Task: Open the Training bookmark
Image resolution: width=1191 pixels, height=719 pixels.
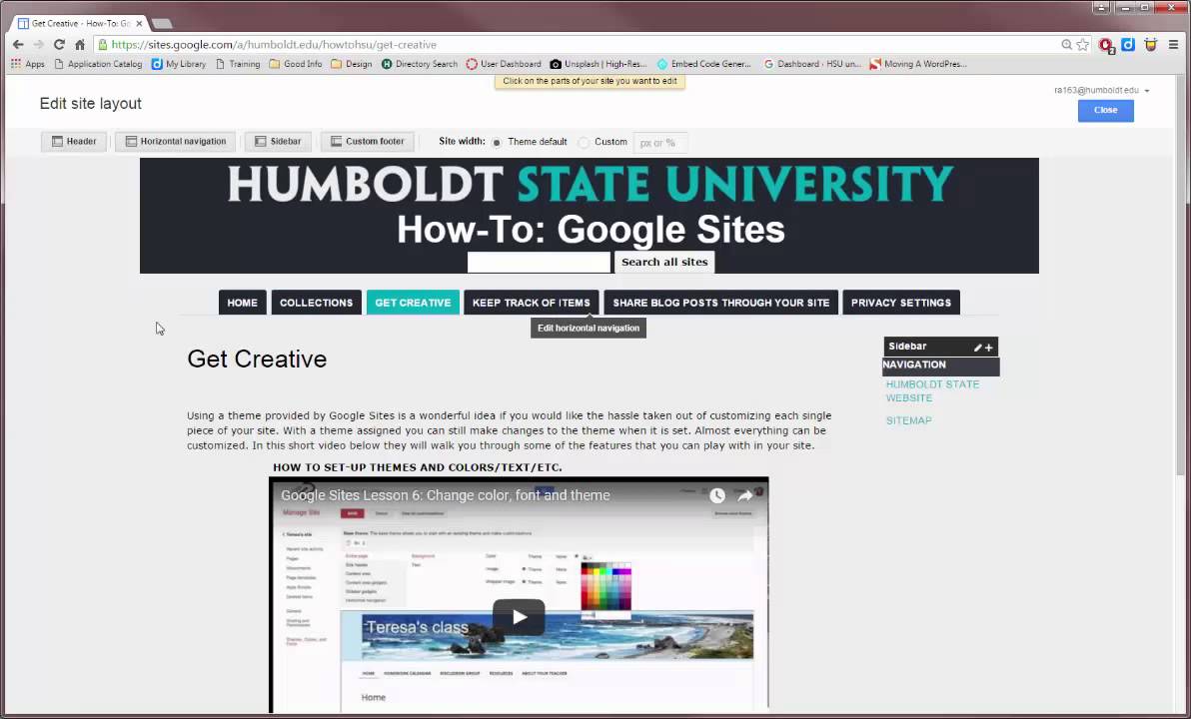Action: pyautogui.click(x=238, y=65)
